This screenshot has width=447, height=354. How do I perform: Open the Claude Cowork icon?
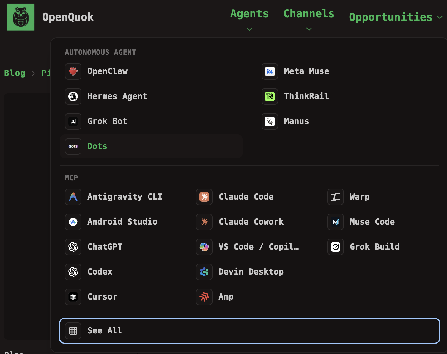[204, 222]
